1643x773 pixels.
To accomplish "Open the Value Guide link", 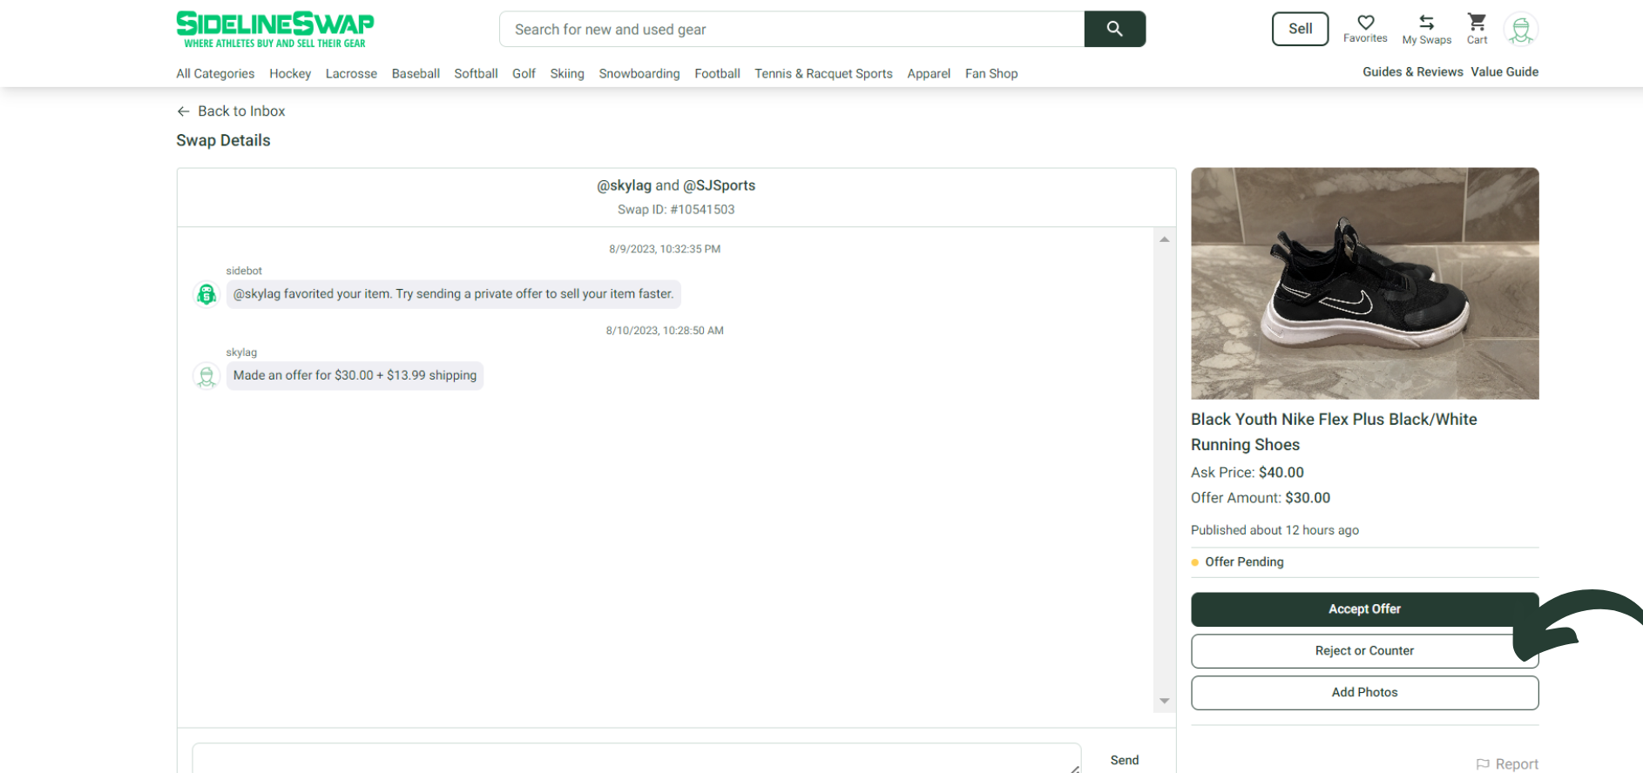I will (1504, 72).
